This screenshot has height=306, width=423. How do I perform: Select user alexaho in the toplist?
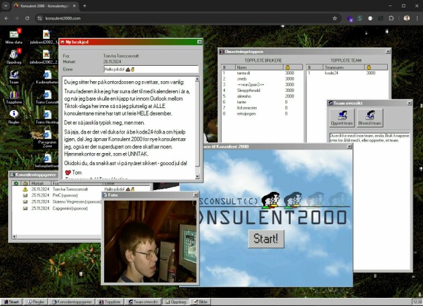(262, 96)
